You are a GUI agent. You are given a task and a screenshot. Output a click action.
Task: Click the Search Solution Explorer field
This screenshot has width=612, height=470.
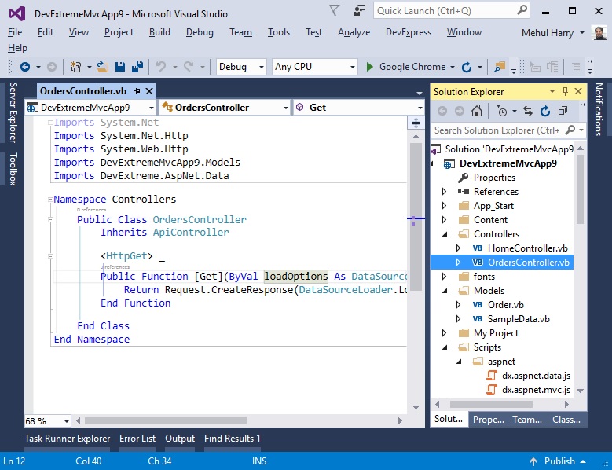[x=509, y=130]
